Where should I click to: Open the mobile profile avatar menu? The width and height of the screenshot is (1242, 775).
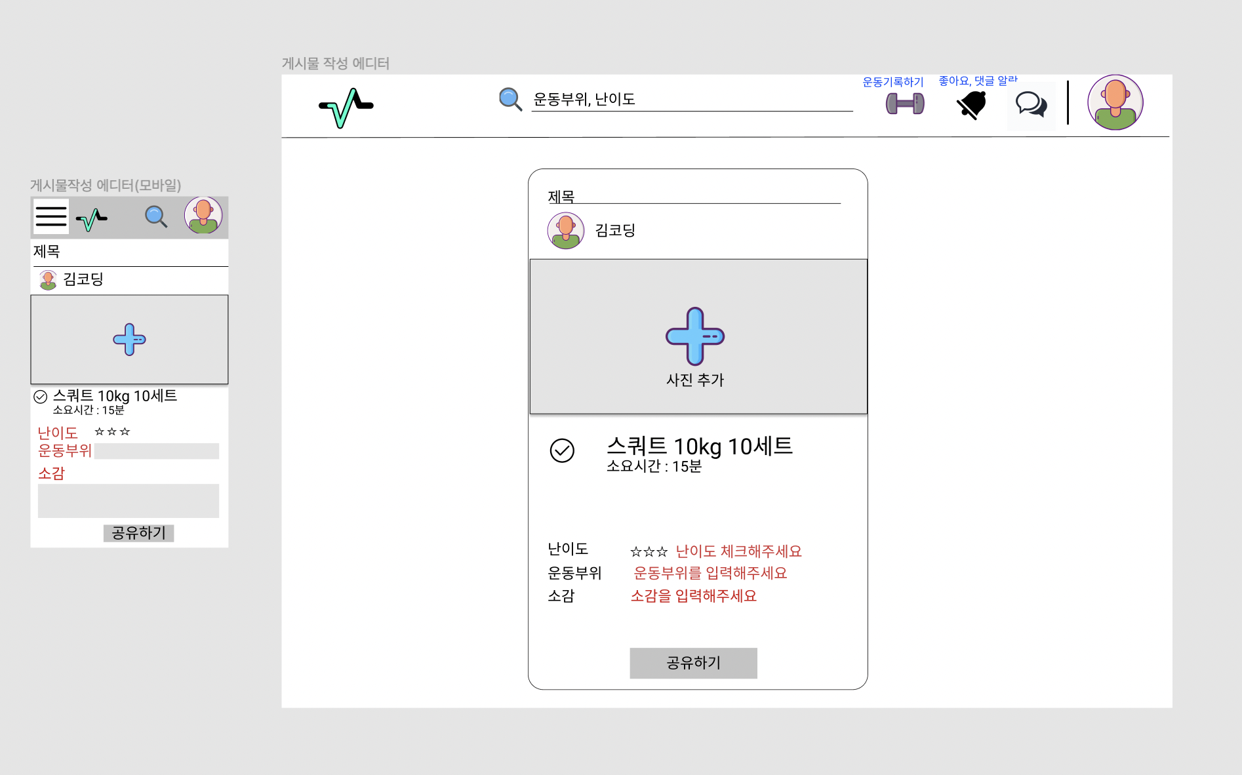click(x=203, y=216)
